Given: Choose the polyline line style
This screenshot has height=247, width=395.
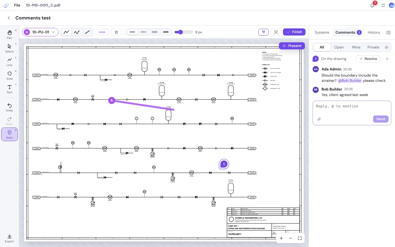Looking at the screenshot, I should [66, 32].
